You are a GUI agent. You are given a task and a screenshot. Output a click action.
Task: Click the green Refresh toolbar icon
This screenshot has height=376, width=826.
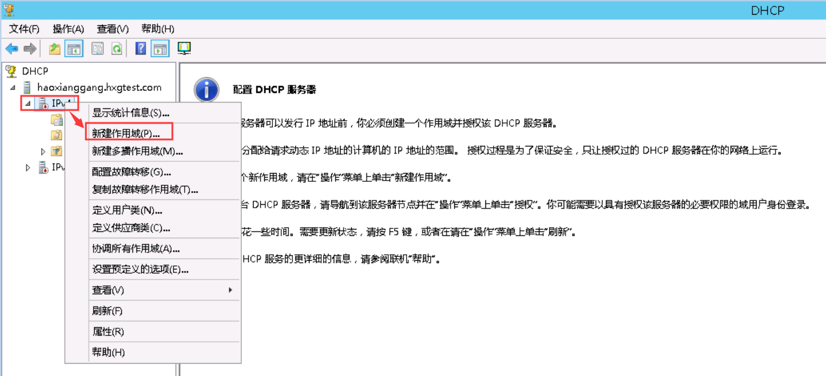[x=116, y=49]
